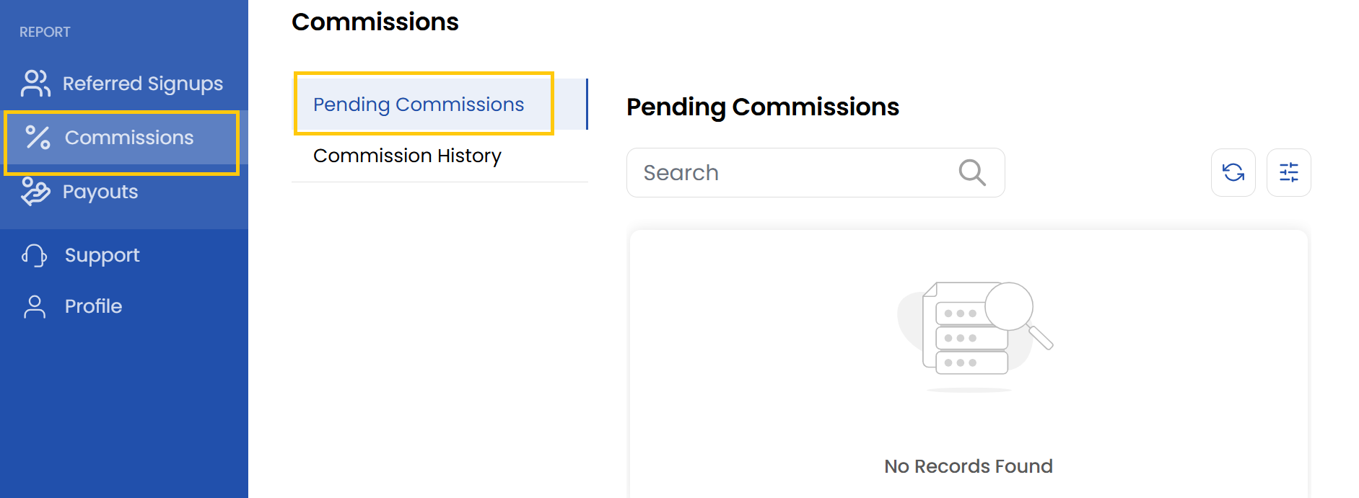
Task: Switch to the Commission History tab
Action: click(407, 156)
